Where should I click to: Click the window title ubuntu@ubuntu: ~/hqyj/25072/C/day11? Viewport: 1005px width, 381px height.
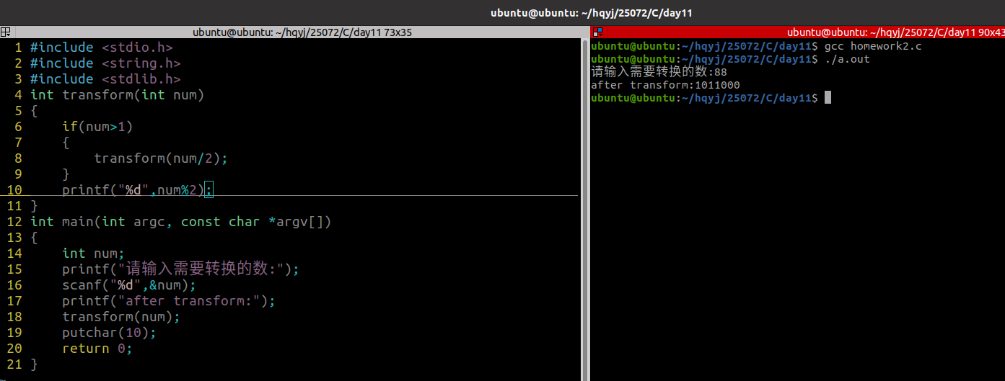pos(592,12)
